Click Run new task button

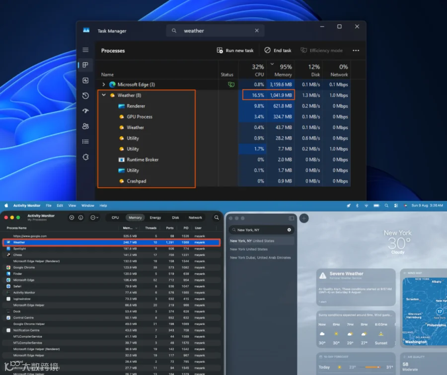coord(235,51)
